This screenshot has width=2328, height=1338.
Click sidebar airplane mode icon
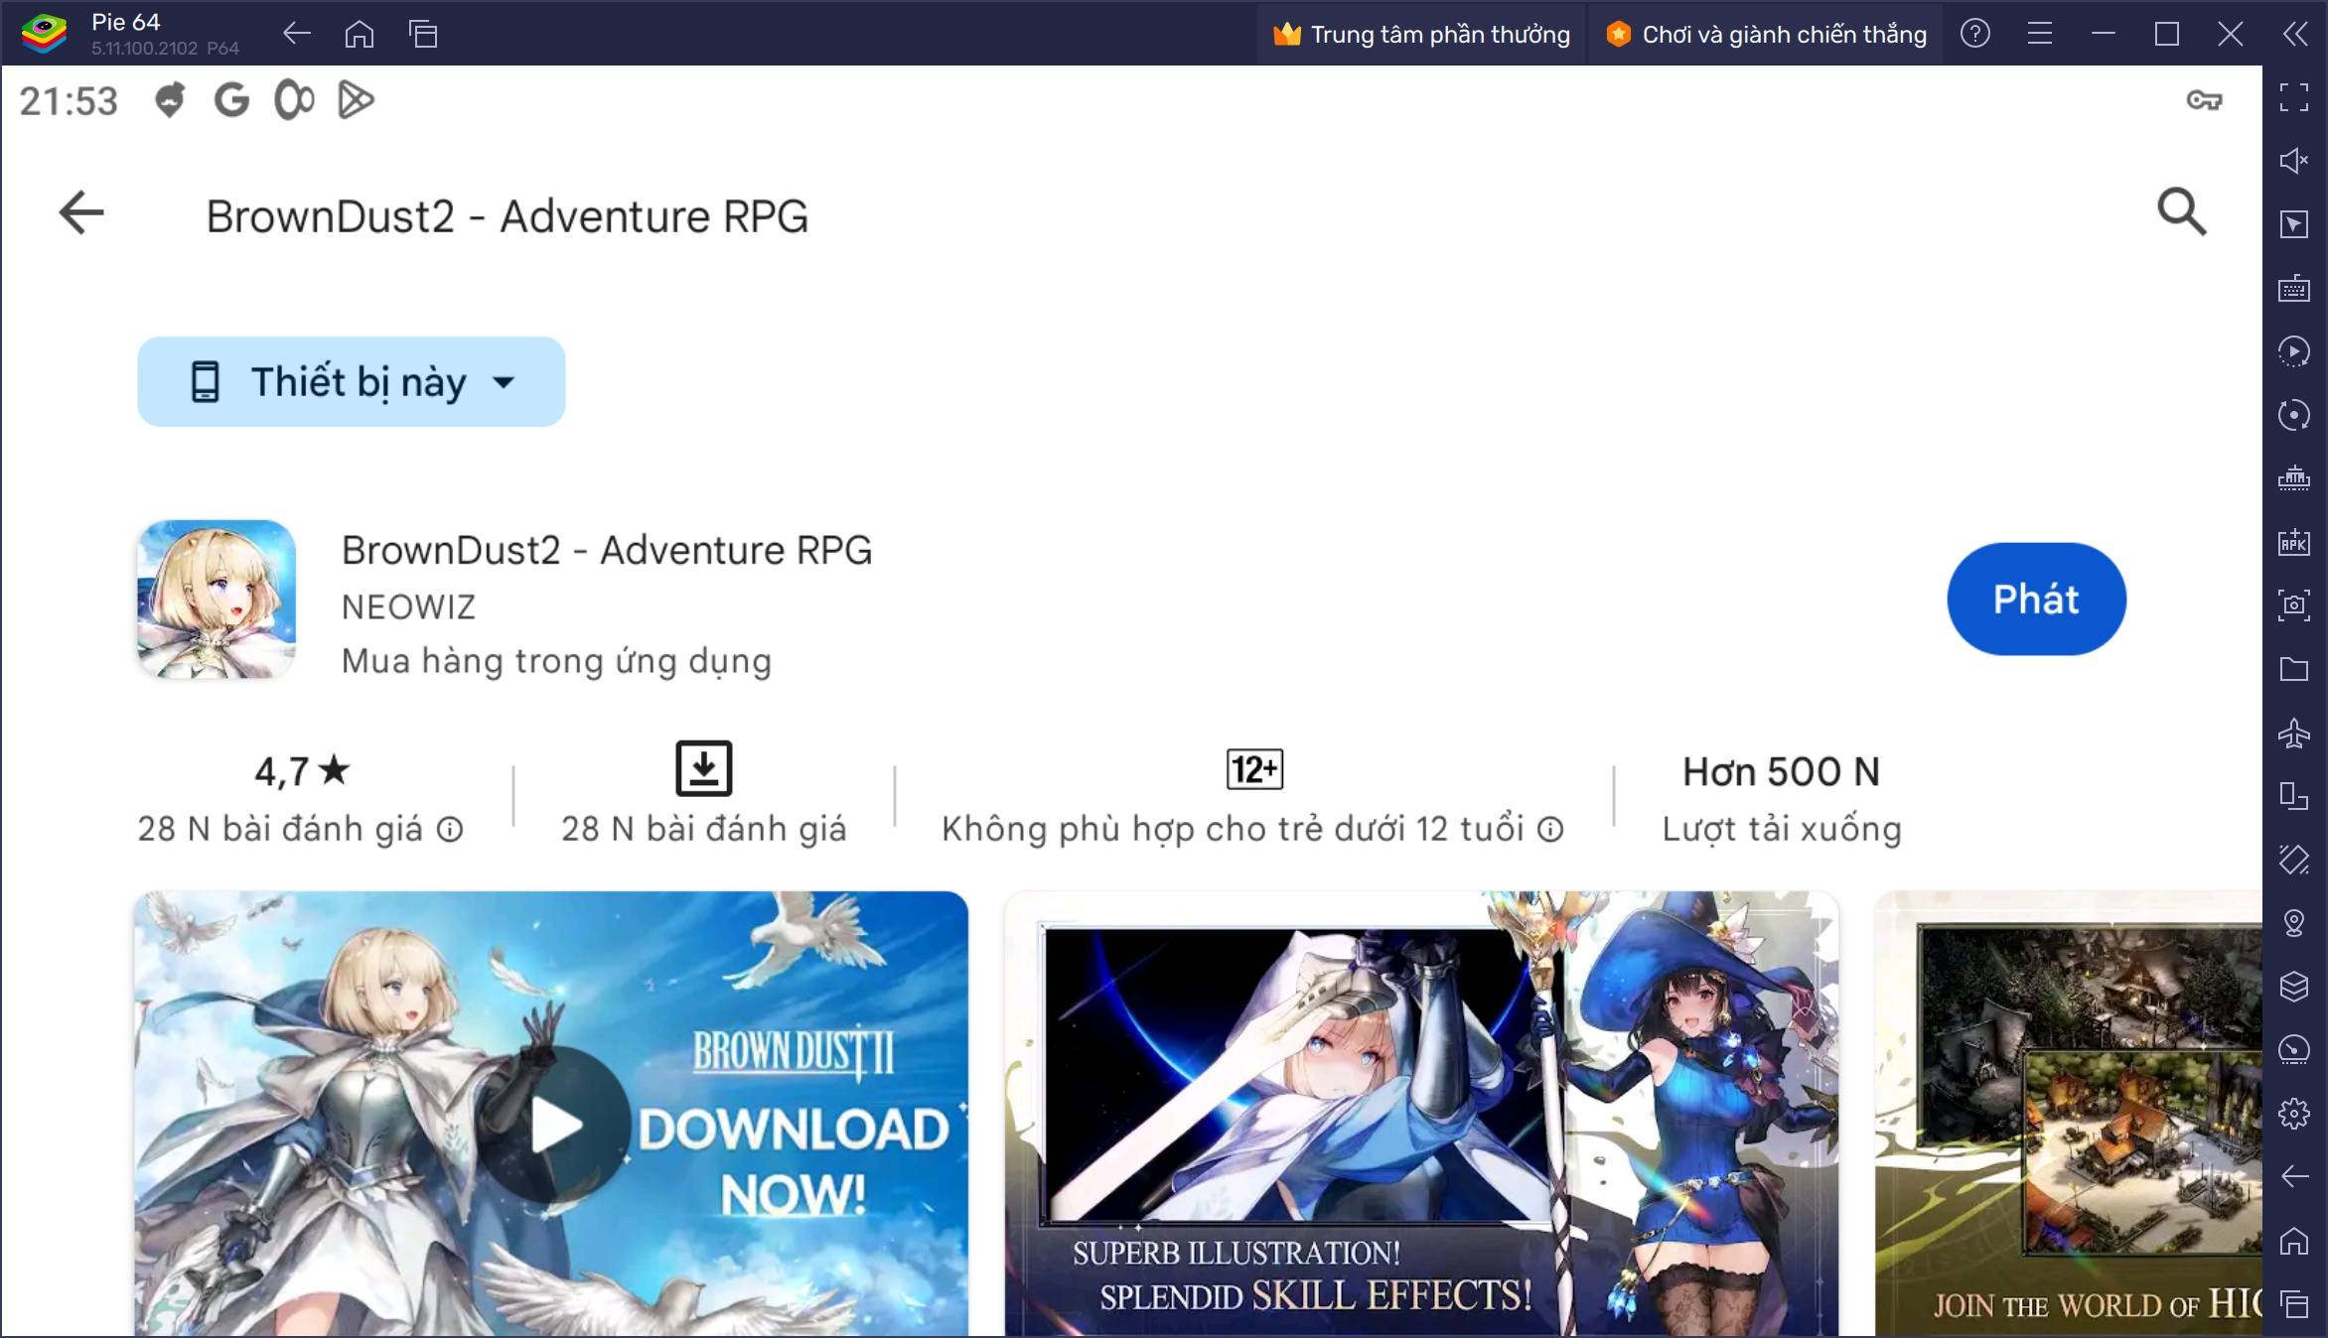(2294, 733)
